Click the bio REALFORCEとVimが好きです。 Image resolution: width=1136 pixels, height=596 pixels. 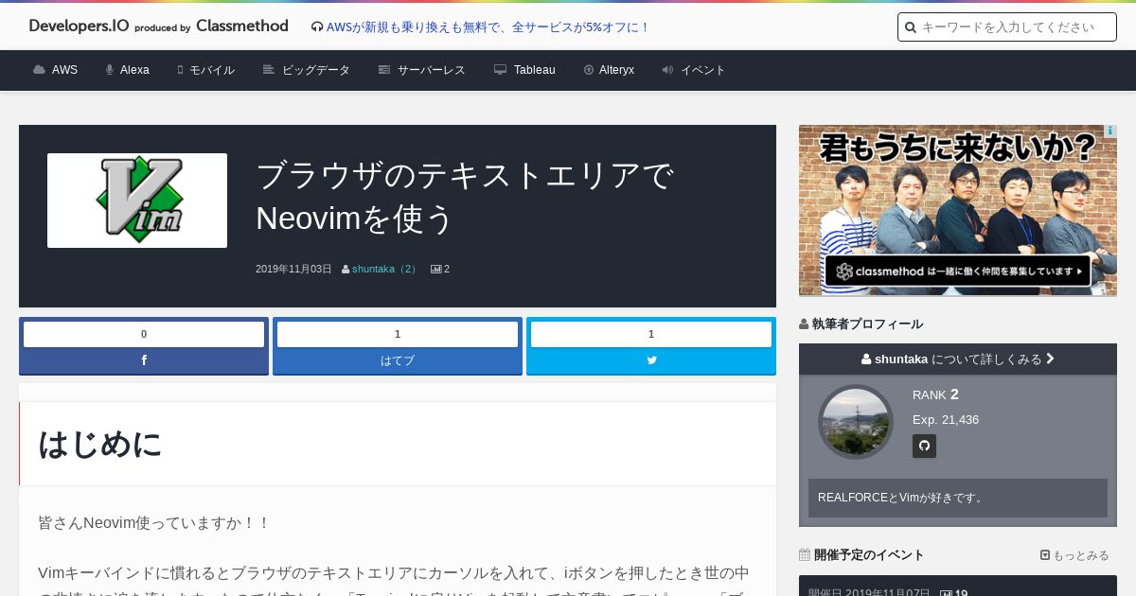point(902,498)
